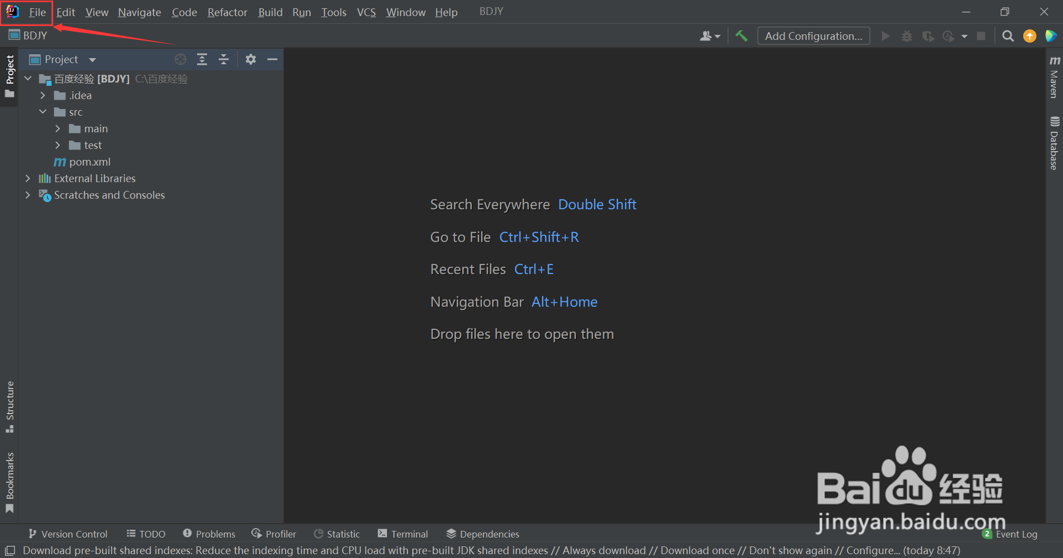Screen dimensions: 1063x558
Task: Click the Debug bug icon
Action: click(907, 36)
